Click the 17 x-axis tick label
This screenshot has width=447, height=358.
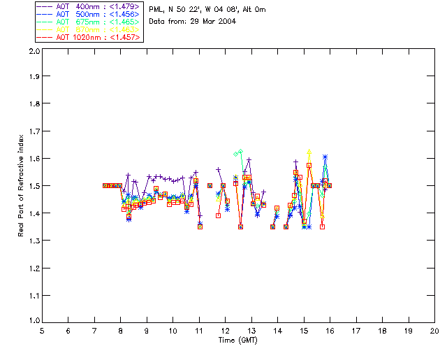[x=356, y=331]
